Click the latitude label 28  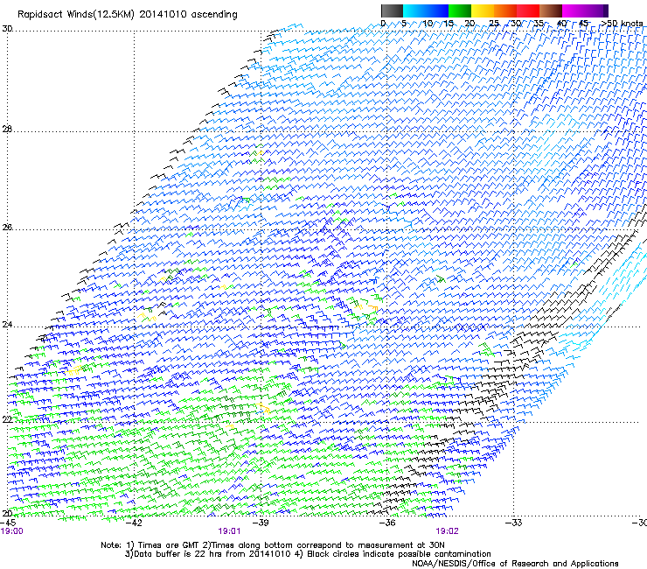point(7,130)
